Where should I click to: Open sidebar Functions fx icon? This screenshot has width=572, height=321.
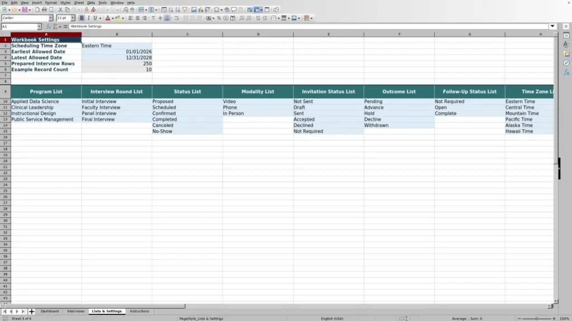(x=566, y=72)
